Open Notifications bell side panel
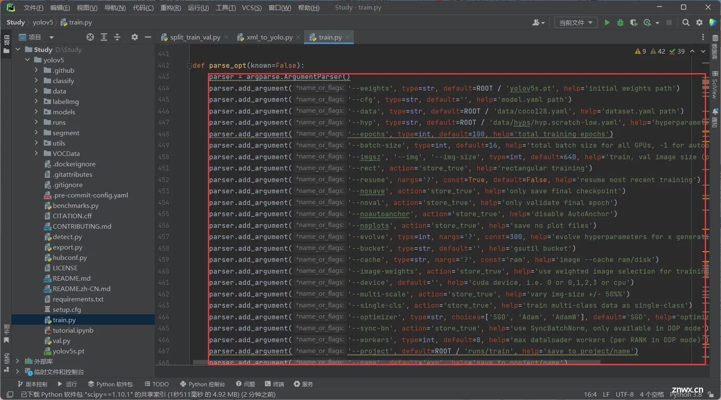 tap(715, 118)
